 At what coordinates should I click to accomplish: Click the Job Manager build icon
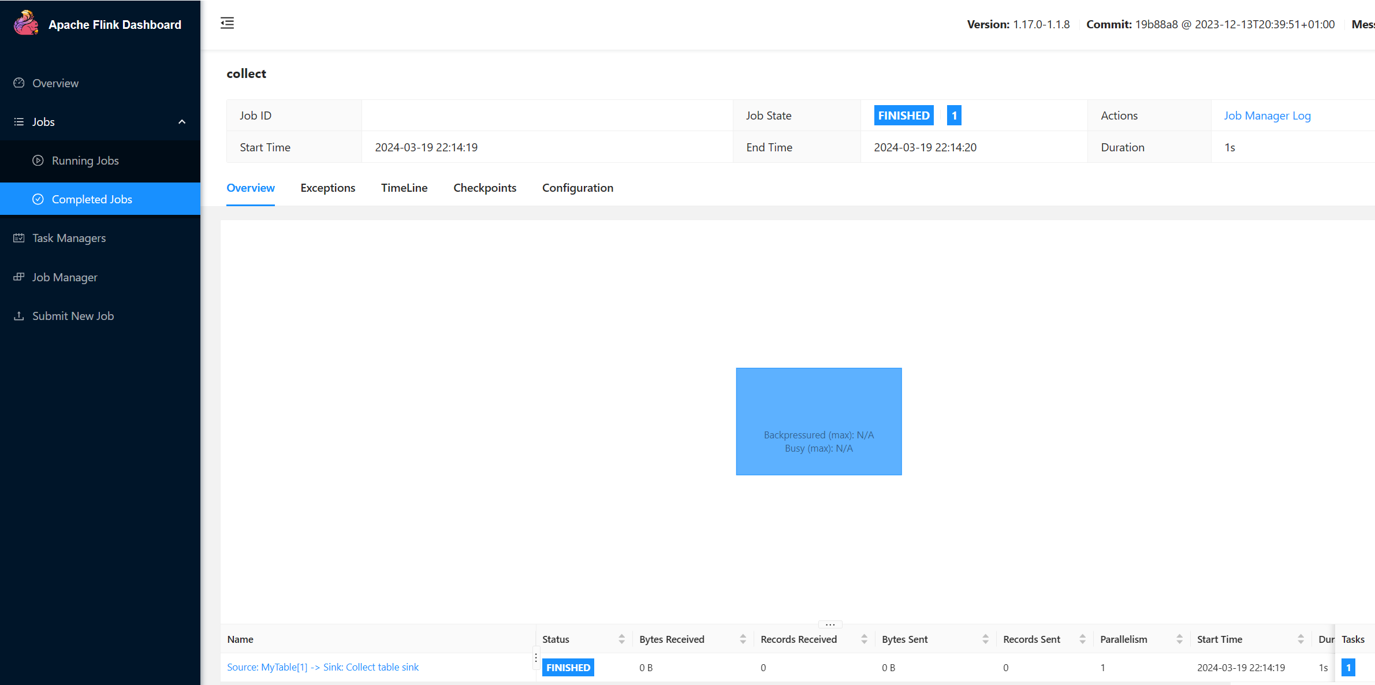click(x=19, y=277)
